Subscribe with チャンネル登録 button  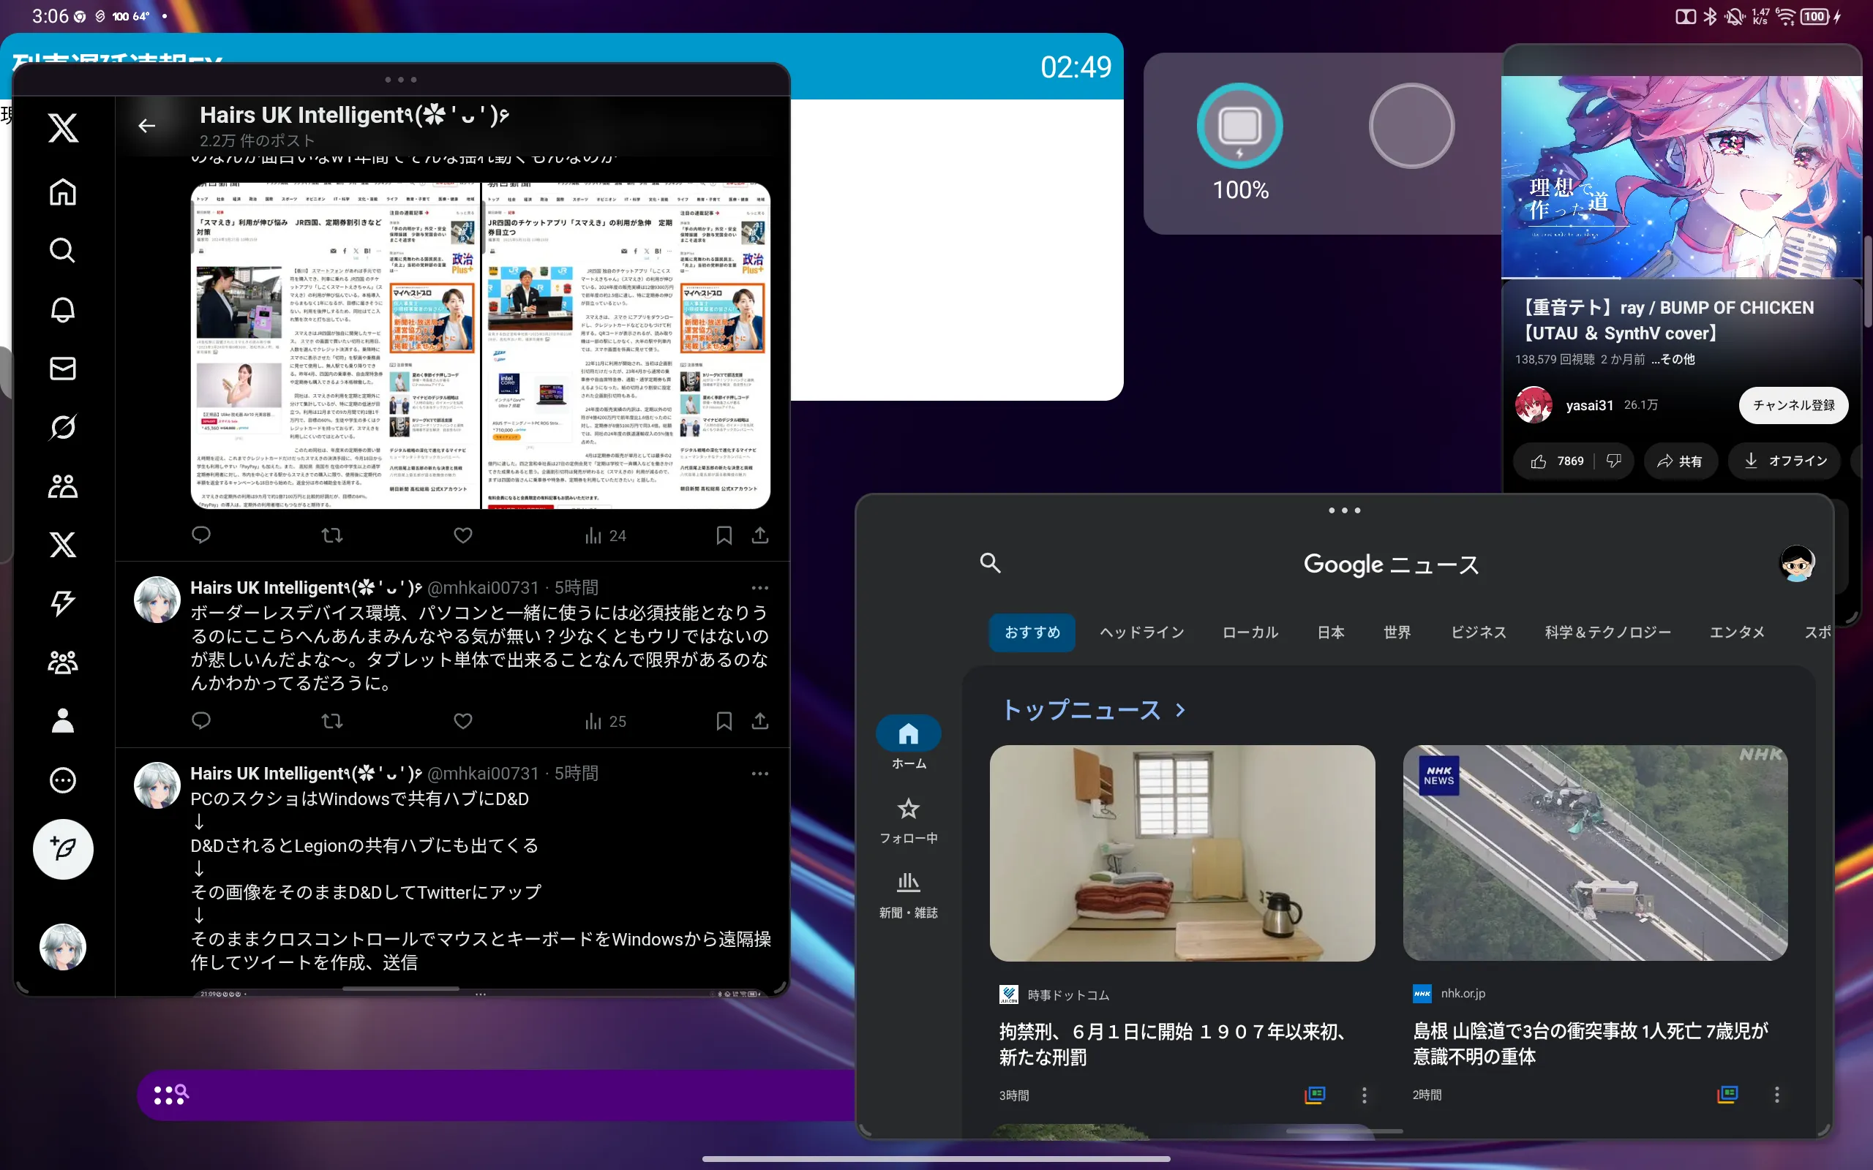1793,405
